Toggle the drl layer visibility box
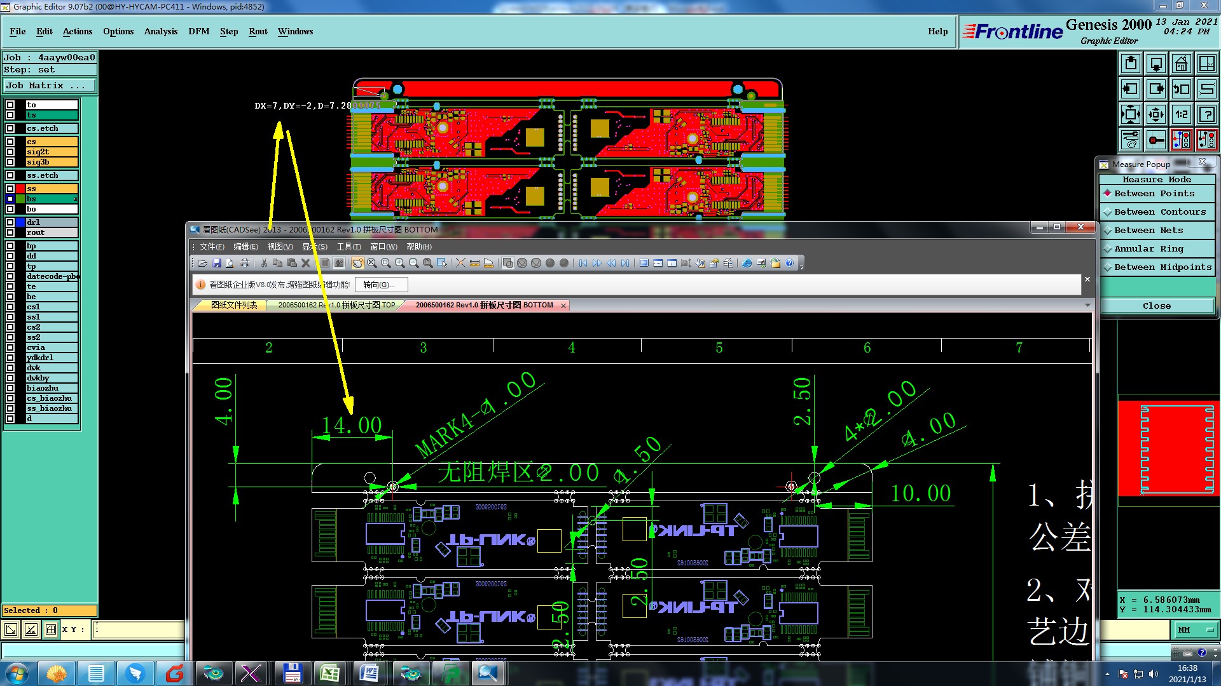1221x686 pixels. (x=10, y=222)
